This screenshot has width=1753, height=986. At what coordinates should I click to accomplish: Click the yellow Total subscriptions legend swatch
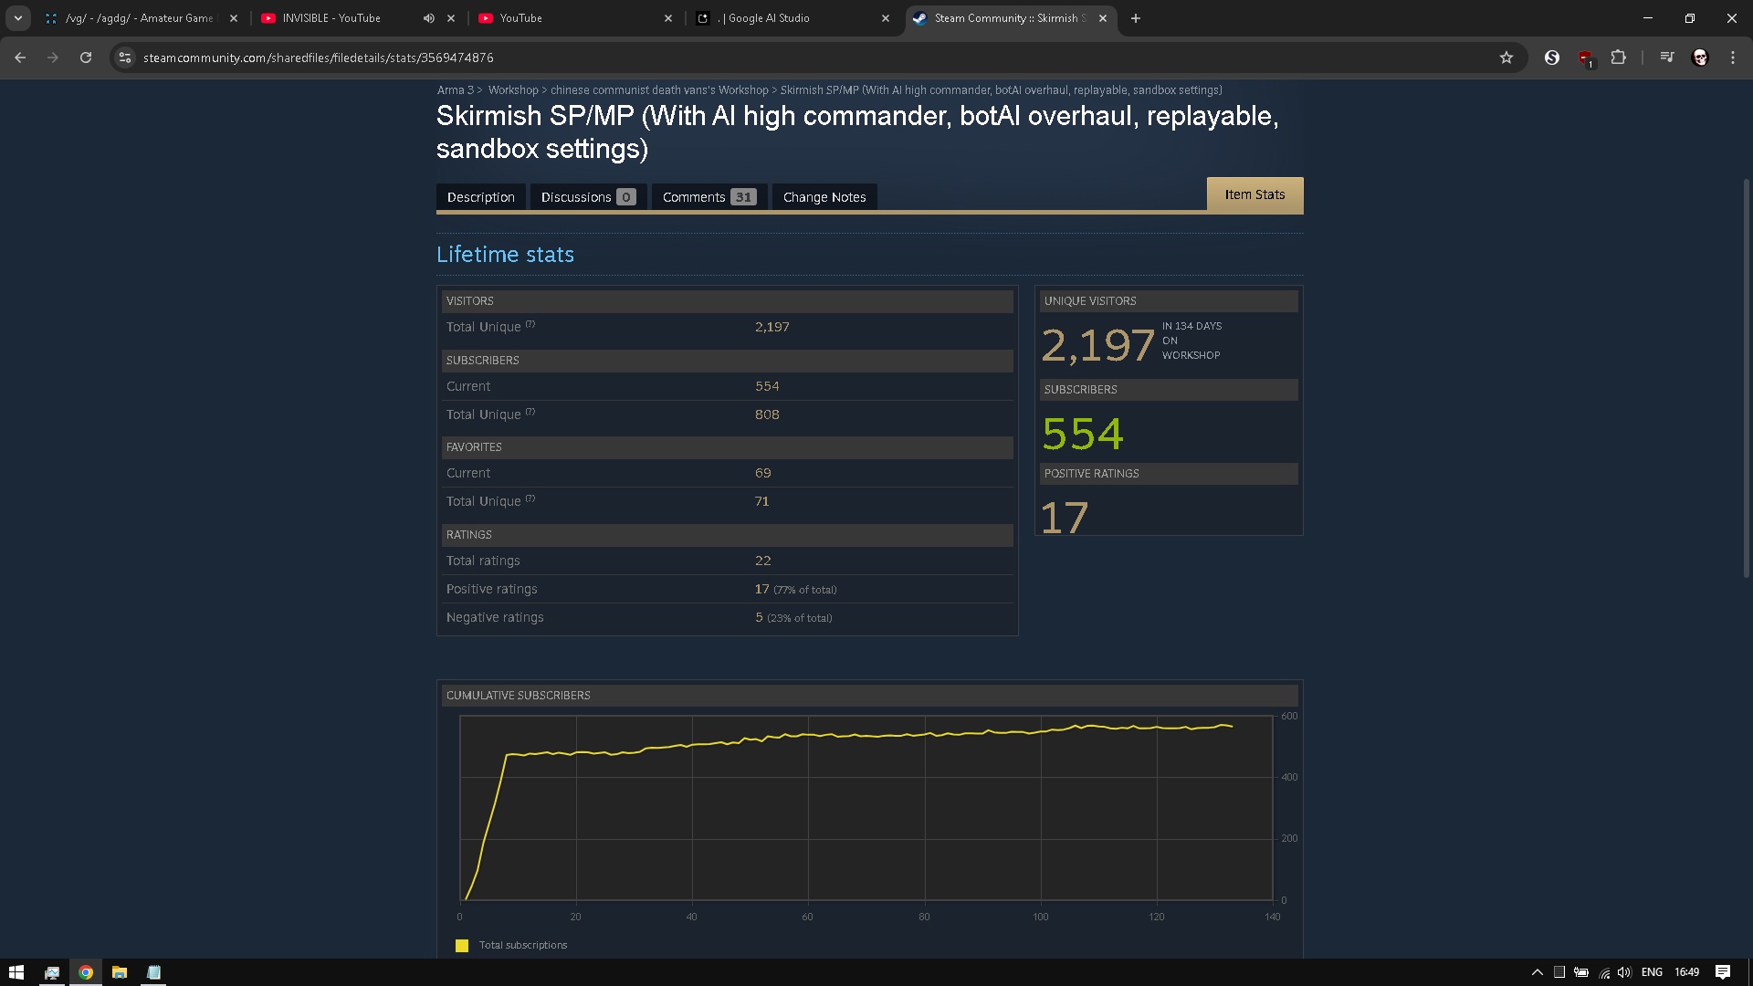point(462,946)
